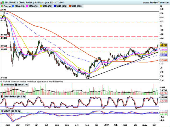The height and width of the screenshot is (127, 170).
Task: Click the Estocástico indicator icon
Action: [2, 96]
